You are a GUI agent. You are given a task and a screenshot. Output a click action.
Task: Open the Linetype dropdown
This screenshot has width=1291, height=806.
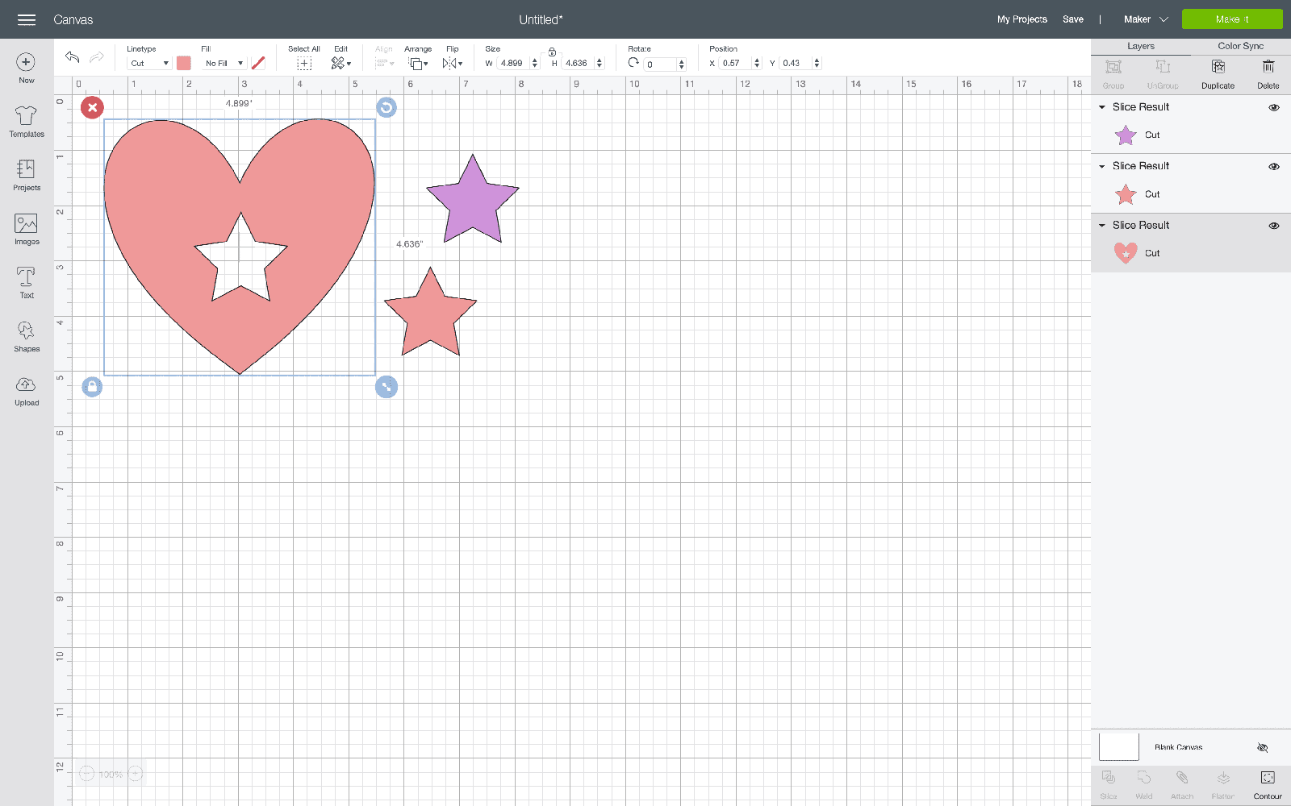click(150, 63)
